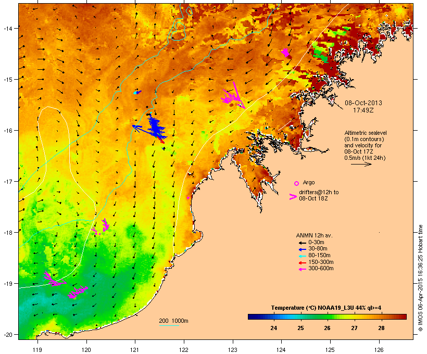Click the magenta drifter marker near 124E 14.5S

tap(285, 52)
